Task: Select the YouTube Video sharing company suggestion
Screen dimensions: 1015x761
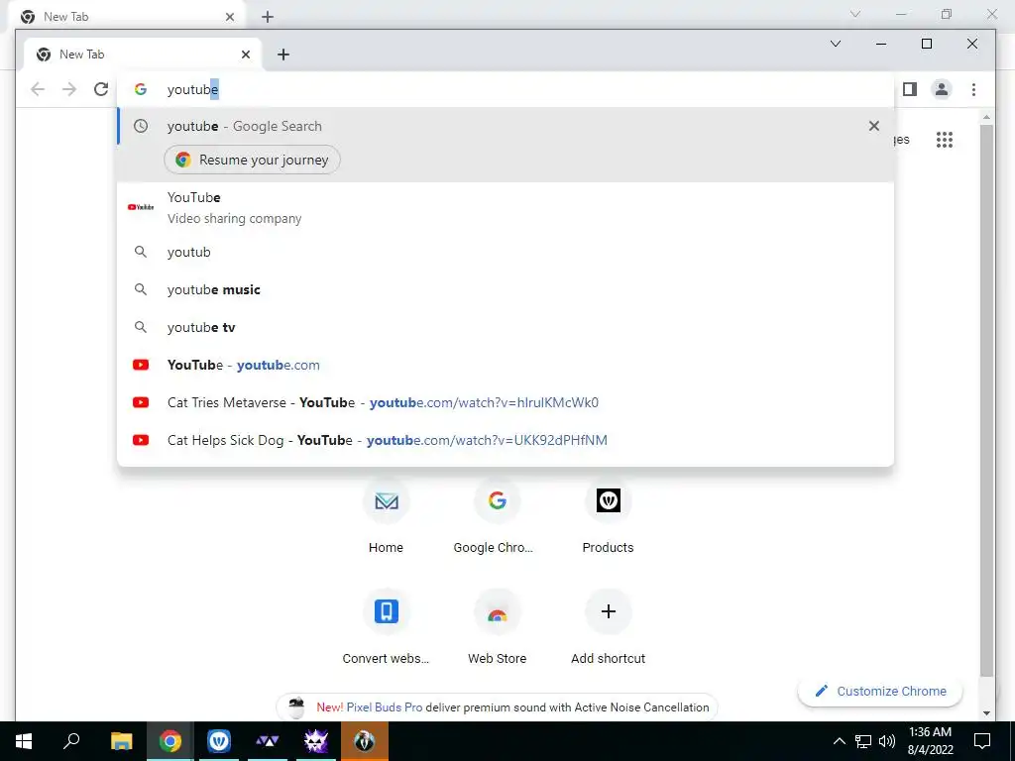Action: pyautogui.click(x=506, y=208)
